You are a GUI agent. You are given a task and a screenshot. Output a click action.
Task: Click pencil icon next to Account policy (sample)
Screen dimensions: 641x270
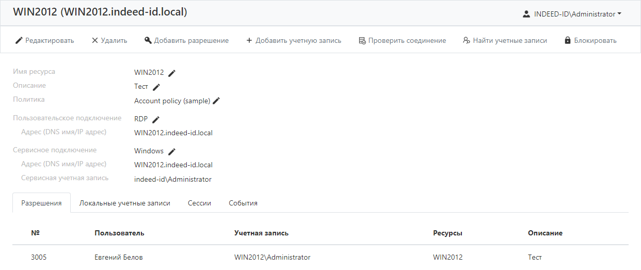217,101
